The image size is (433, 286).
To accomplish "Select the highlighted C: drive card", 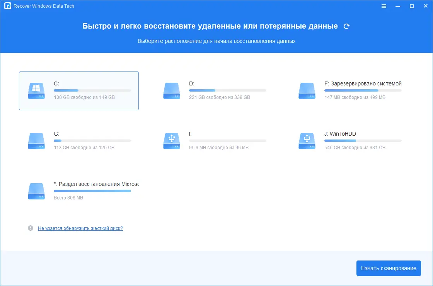I will 78,91.
